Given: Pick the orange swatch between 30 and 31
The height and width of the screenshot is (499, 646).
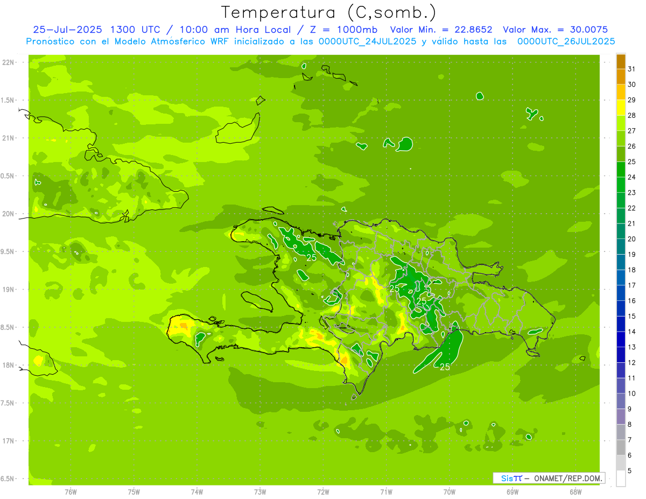Looking at the screenshot, I should coord(621,77).
